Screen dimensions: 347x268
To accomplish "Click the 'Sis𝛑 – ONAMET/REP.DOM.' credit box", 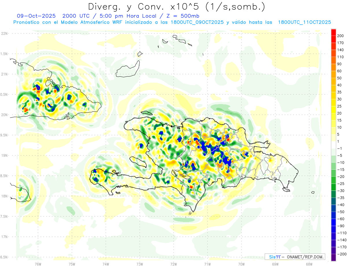I will (x=295, y=257).
